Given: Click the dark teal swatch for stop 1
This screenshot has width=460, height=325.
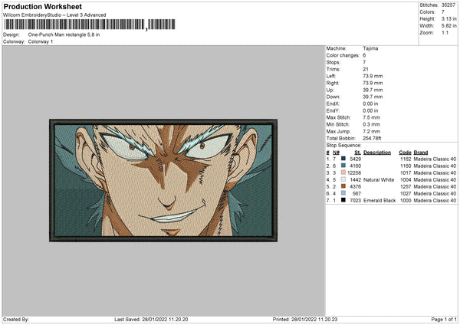Looking at the screenshot, I should [343, 159].
